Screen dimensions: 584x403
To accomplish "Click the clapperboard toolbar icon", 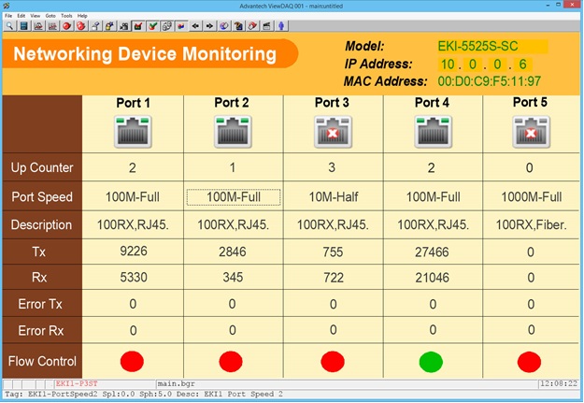I will click(267, 26).
